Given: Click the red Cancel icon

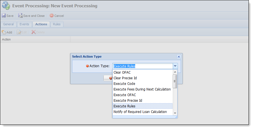Looking at the screenshot, I should pos(52,16).
